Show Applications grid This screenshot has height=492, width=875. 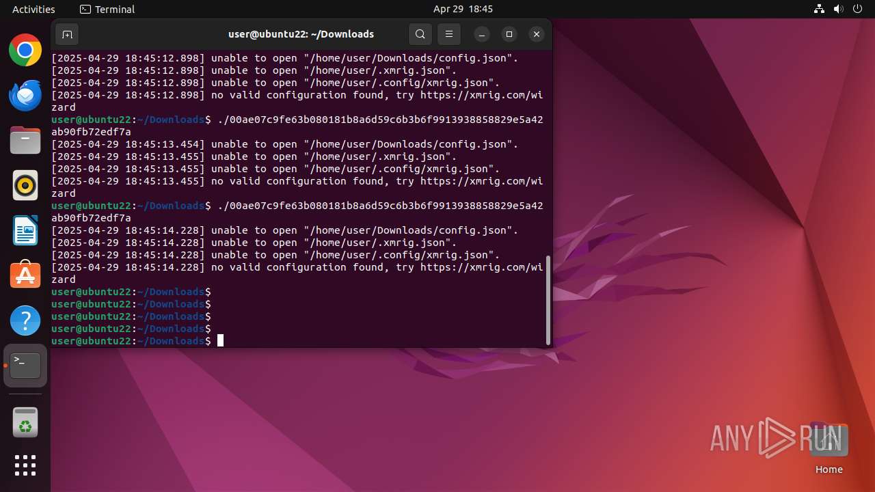tap(25, 465)
